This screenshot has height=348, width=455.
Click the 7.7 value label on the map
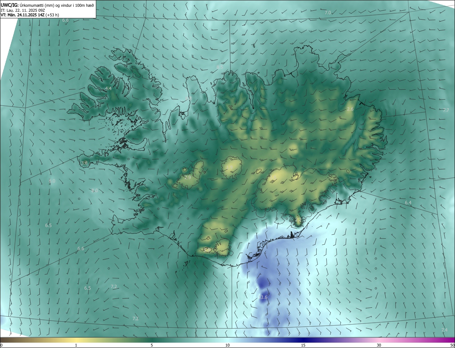446,110
